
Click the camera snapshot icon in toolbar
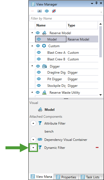[40, 11]
